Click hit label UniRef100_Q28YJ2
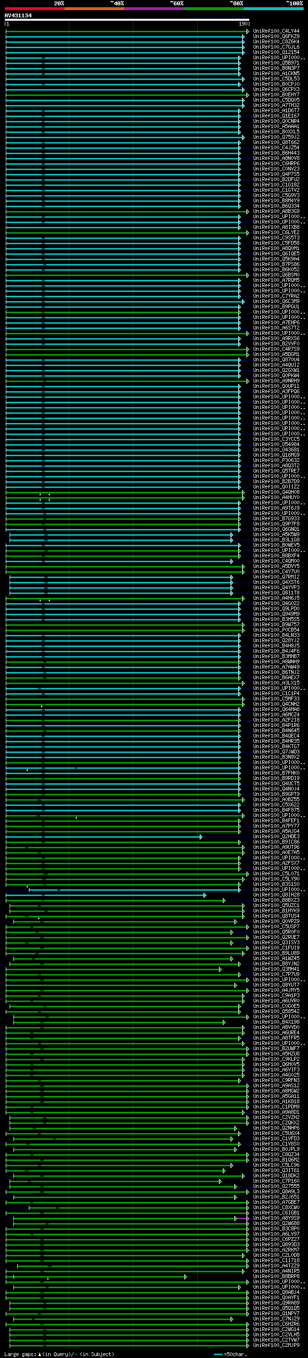308x1358 pixels. point(276,641)
